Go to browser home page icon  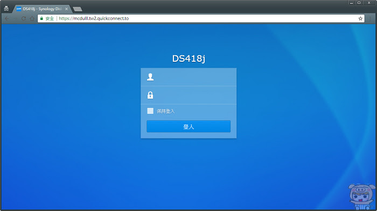point(32,18)
